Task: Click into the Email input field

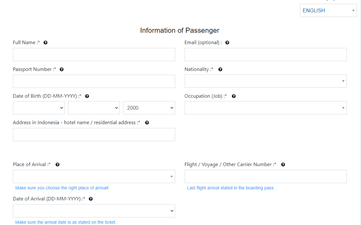Action: (x=265, y=54)
